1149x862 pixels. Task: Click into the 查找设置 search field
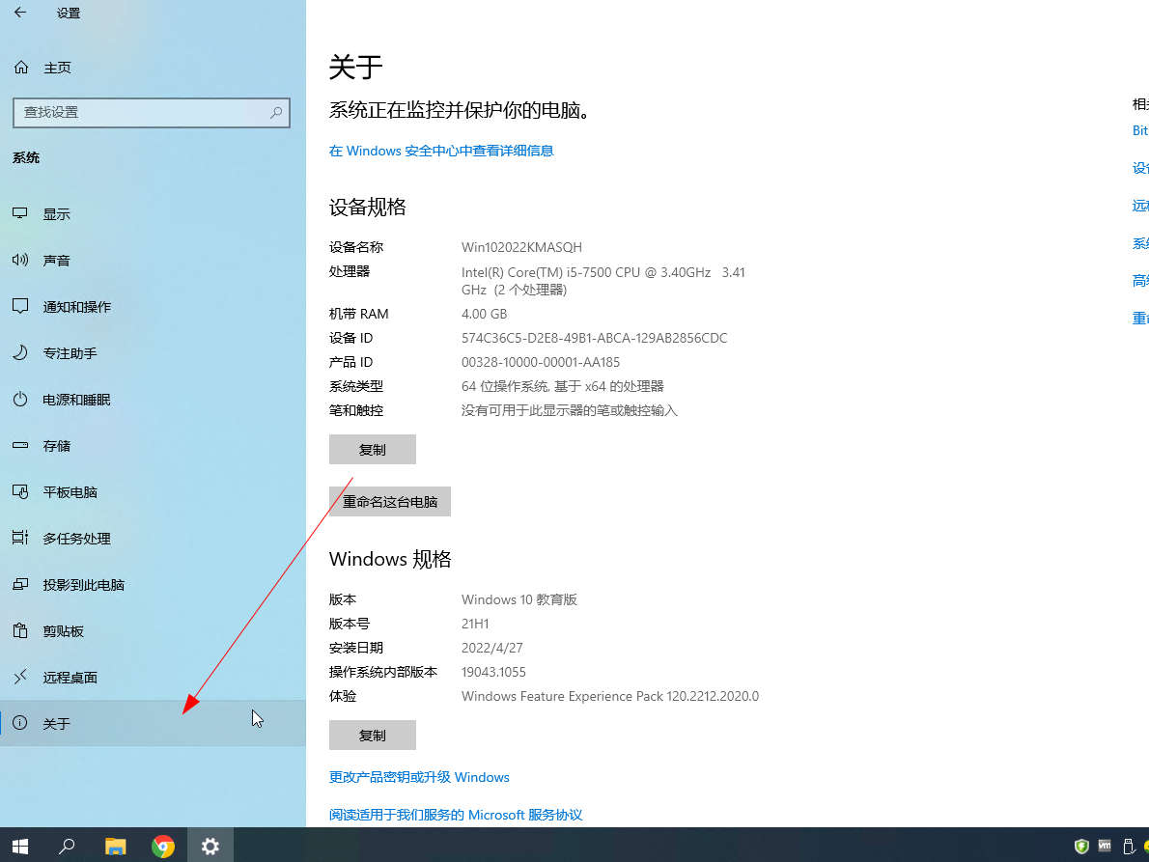click(x=152, y=113)
